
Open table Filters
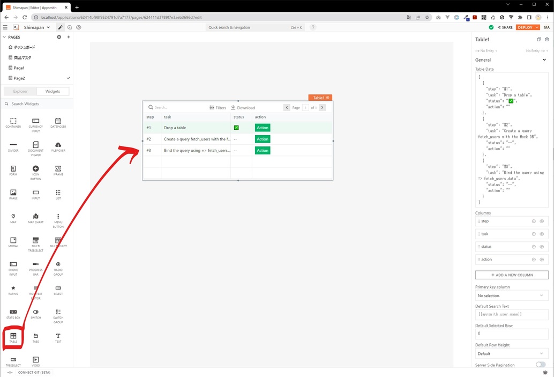[218, 107]
